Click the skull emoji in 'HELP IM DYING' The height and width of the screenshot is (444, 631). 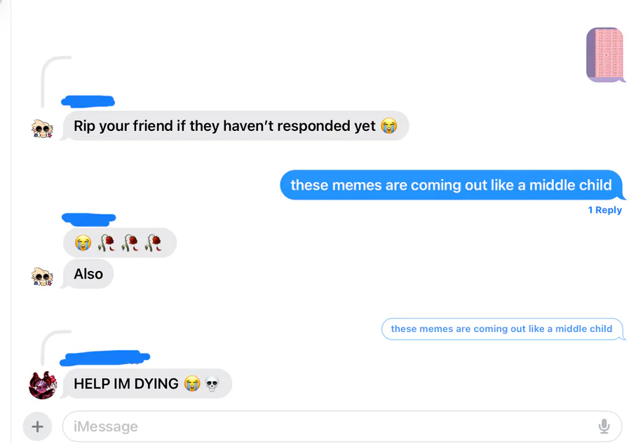[x=212, y=384]
